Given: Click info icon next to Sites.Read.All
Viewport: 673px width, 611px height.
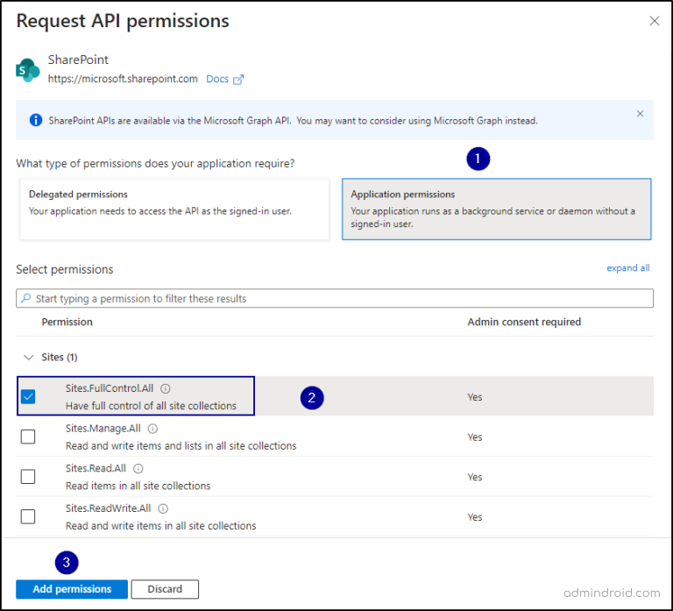Looking at the screenshot, I should pyautogui.click(x=138, y=468).
